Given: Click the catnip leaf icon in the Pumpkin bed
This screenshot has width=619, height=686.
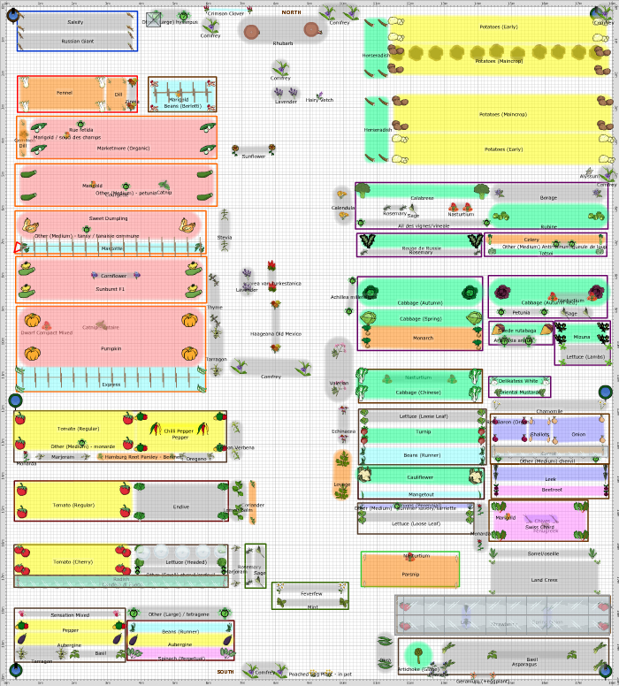Looking at the screenshot, I should 101,324.
